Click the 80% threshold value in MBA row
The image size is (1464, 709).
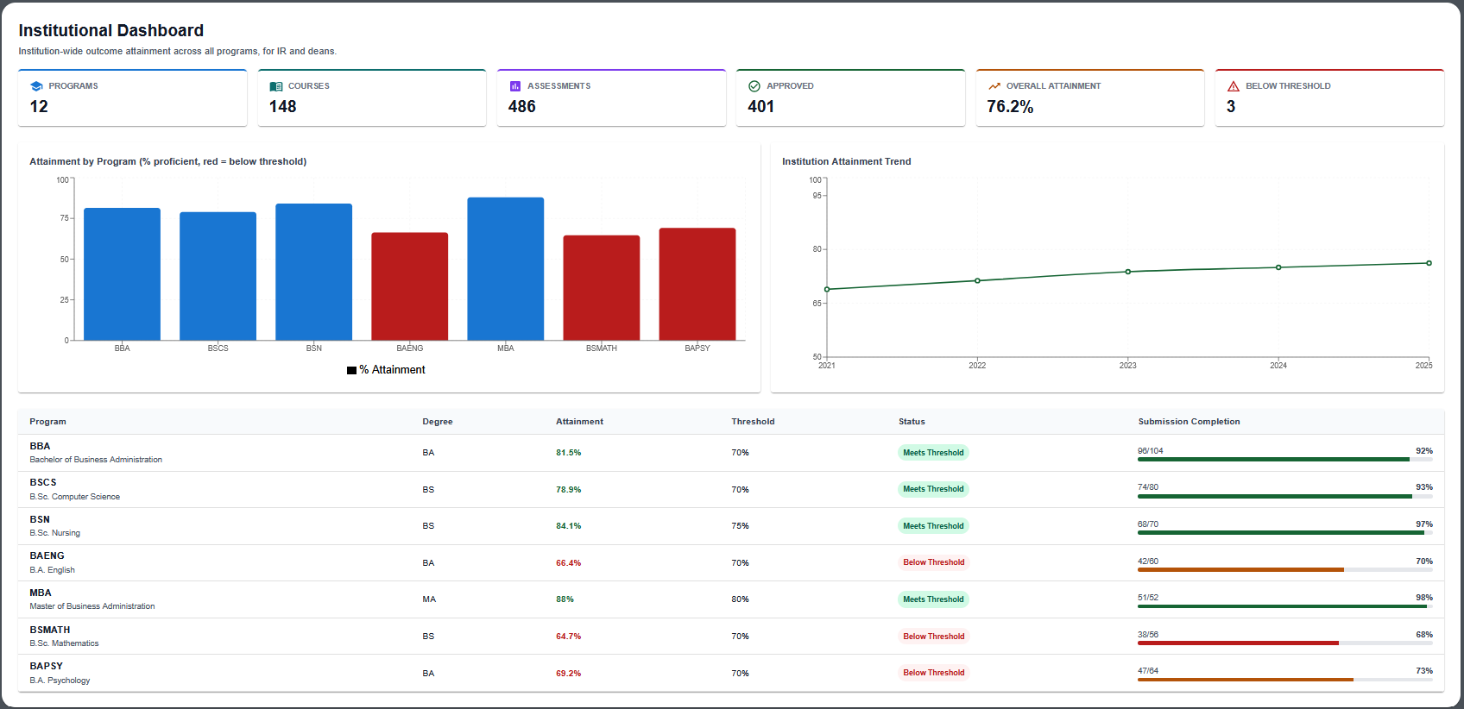[x=740, y=599]
